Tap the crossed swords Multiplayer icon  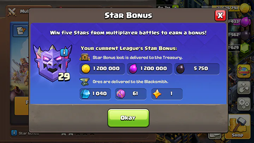click(12, 12)
